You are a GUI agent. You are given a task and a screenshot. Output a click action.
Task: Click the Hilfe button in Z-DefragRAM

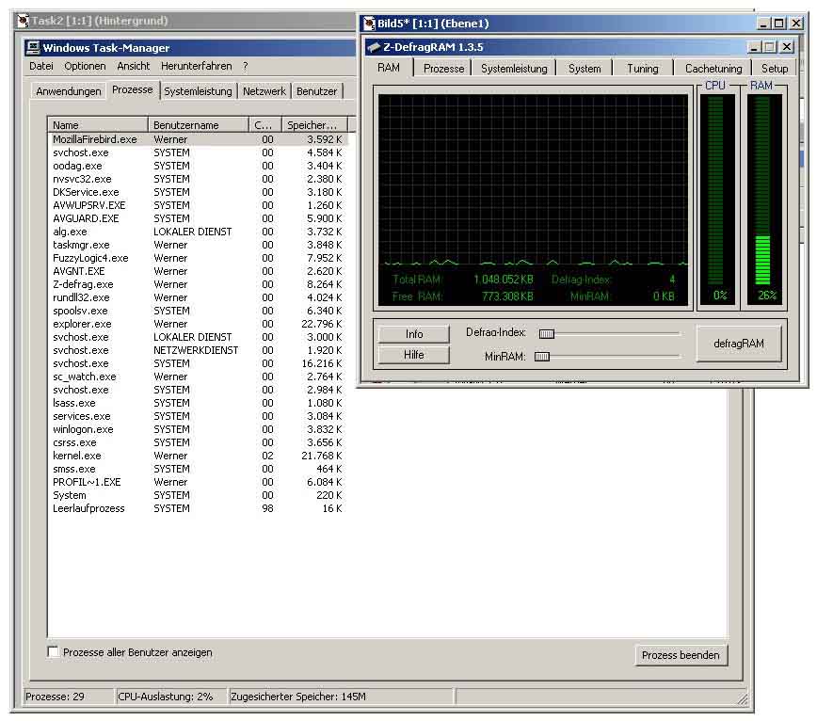414,355
